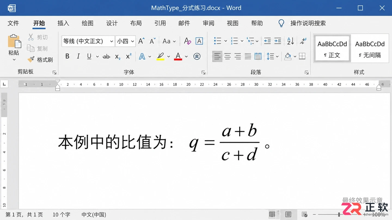The image size is (392, 220).
Task: Align text left
Action: coord(217,56)
